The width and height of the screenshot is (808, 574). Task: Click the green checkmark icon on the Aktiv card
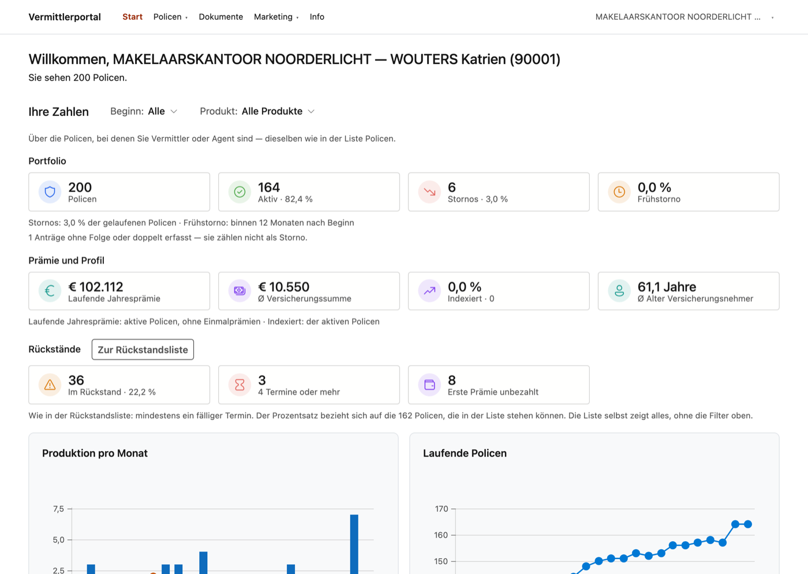point(240,192)
